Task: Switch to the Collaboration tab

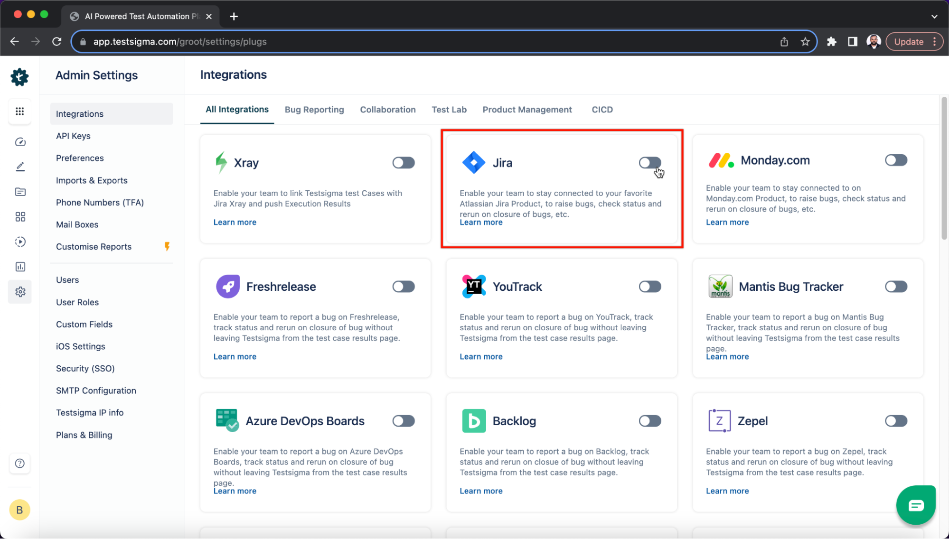Action: pos(387,110)
